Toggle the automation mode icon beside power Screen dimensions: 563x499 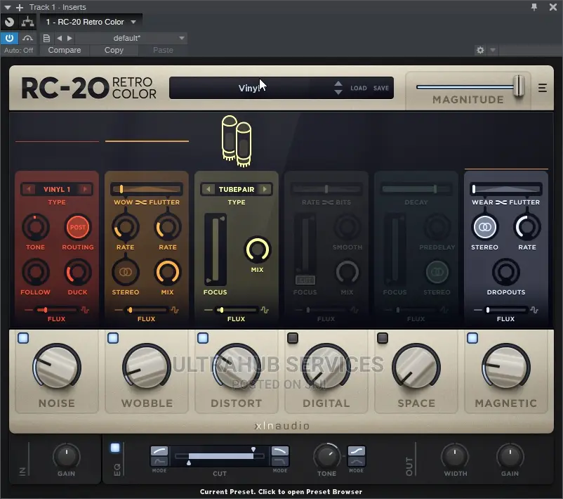pos(27,38)
